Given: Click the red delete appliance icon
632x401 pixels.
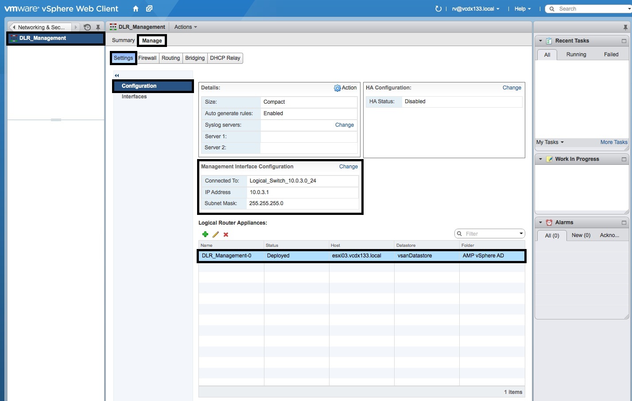Looking at the screenshot, I should pyautogui.click(x=226, y=234).
